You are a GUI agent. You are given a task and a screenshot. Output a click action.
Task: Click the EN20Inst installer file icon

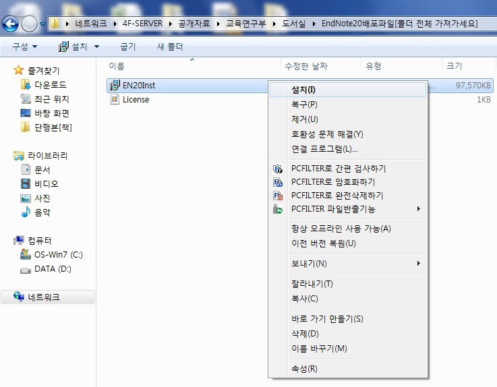point(115,85)
